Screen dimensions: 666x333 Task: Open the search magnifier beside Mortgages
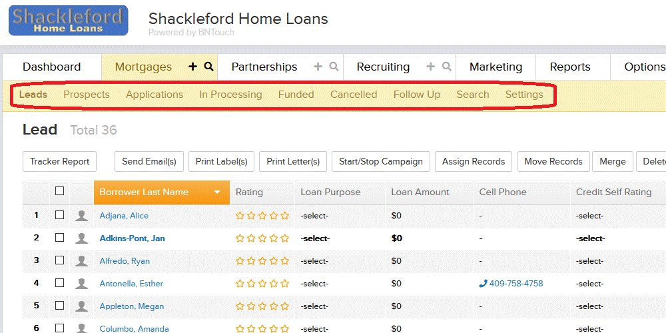(x=208, y=67)
